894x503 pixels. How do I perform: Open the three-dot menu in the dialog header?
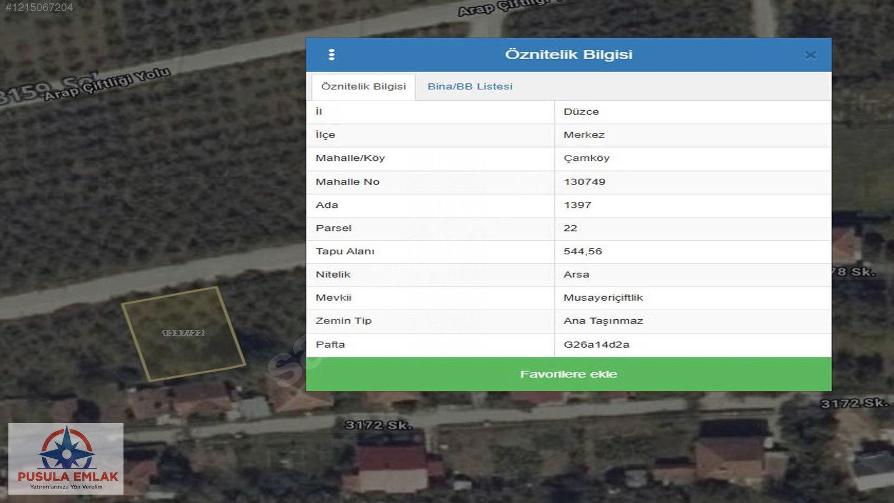(x=331, y=55)
